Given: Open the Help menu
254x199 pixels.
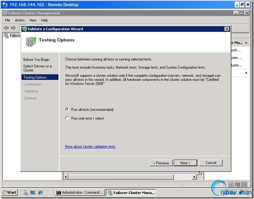Looking at the screenshot, I should point(44,20).
